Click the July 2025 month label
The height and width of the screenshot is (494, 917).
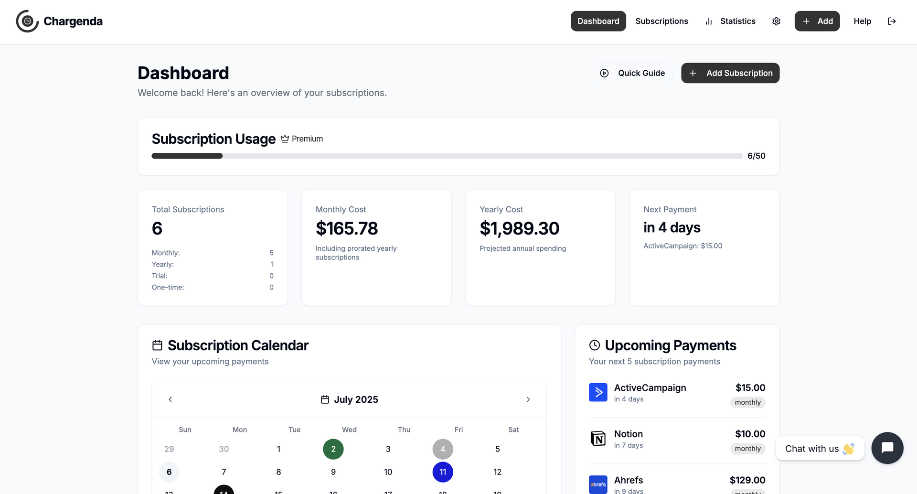pos(355,399)
